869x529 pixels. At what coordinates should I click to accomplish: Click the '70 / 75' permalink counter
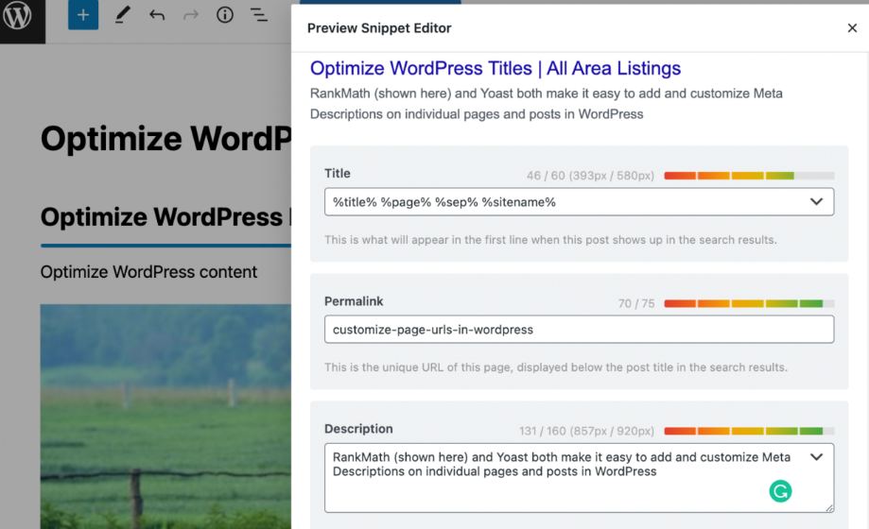pyautogui.click(x=636, y=303)
